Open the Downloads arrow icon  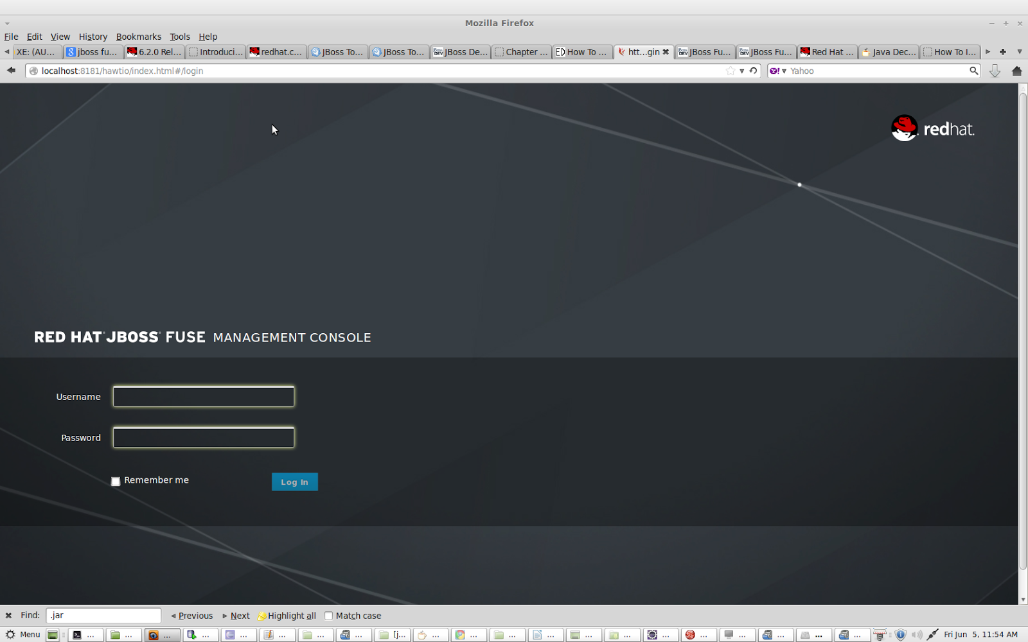pos(995,71)
